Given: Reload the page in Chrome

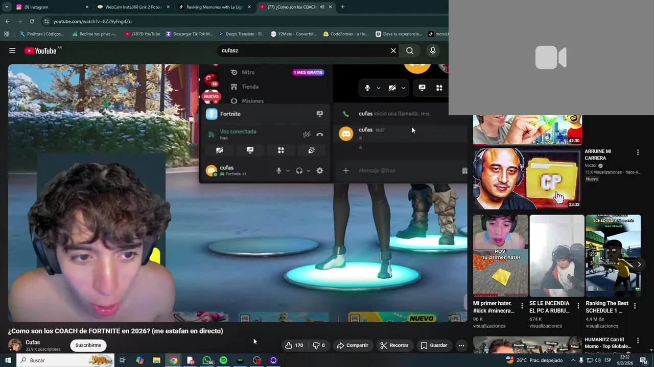Looking at the screenshot, I should 32,21.
